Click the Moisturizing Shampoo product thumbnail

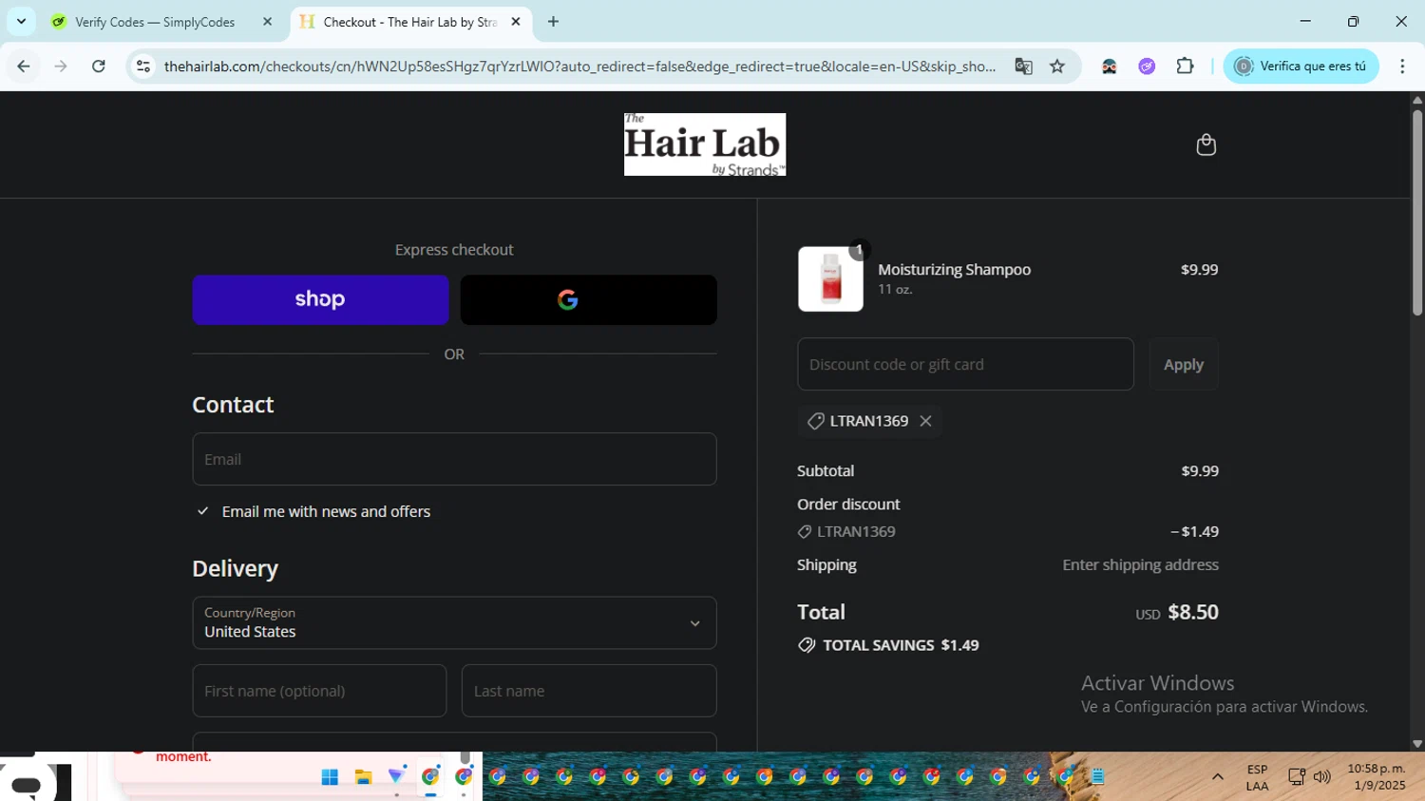coord(830,279)
